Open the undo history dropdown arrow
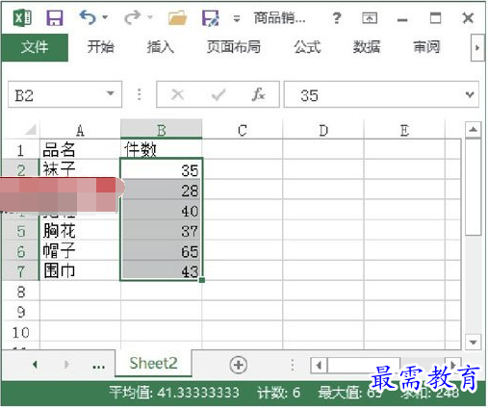 coord(105,17)
